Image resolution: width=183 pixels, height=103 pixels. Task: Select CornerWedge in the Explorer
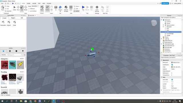[170, 34]
